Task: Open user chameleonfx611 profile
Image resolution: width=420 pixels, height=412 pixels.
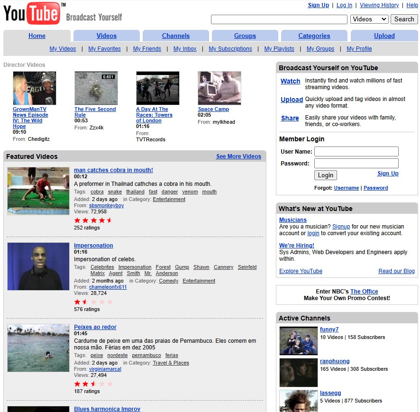Action: (108, 287)
